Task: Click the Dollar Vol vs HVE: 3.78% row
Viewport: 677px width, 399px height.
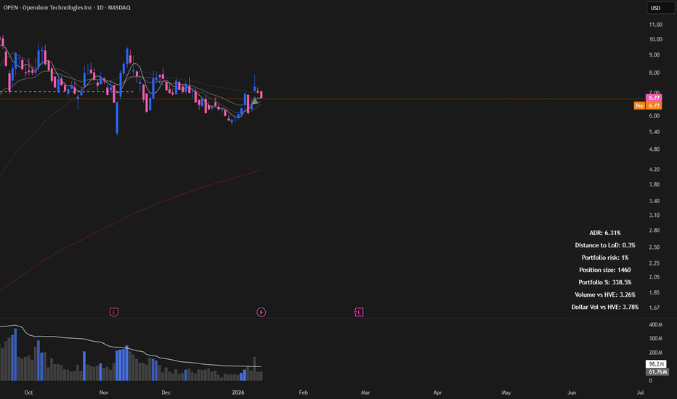Action: tap(605, 307)
